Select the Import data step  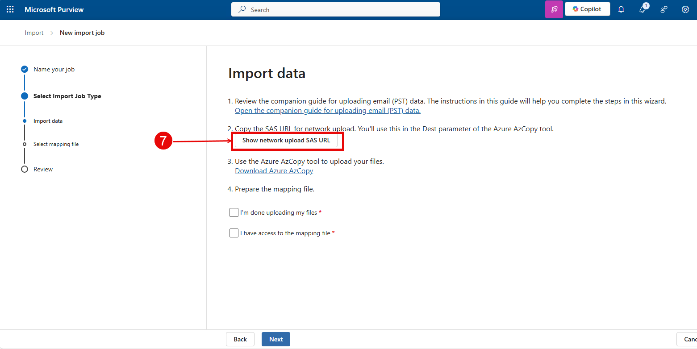coord(48,121)
